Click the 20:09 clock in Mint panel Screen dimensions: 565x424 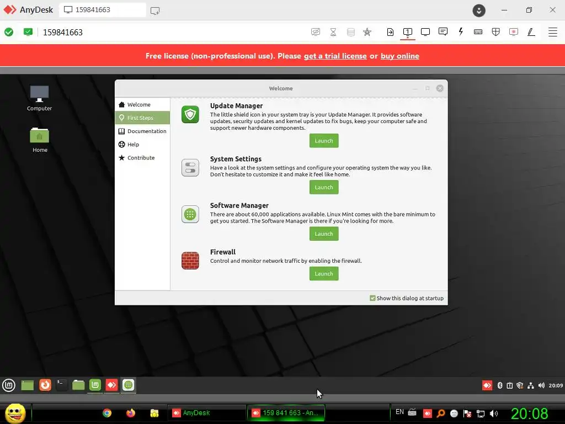click(556, 385)
